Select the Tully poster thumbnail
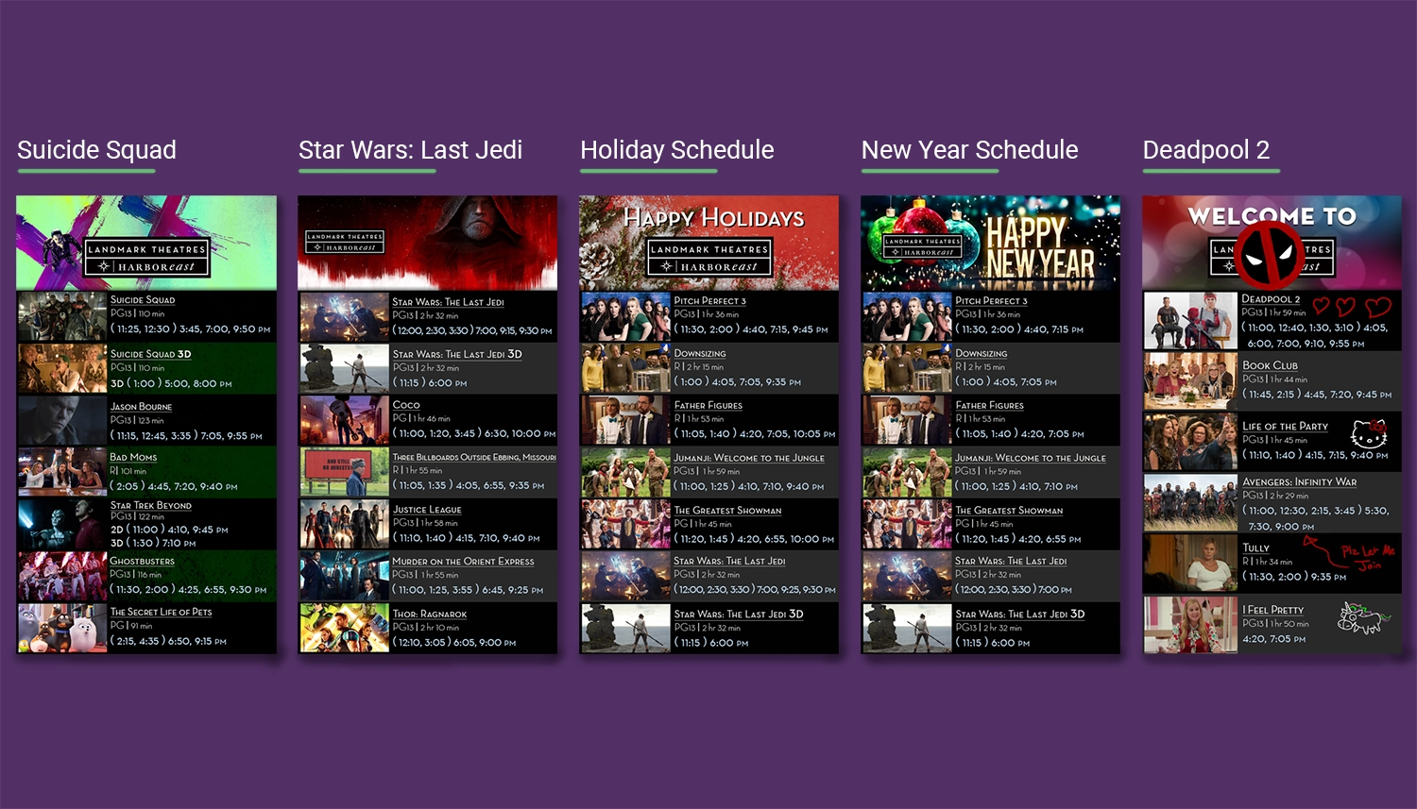 tap(1190, 563)
